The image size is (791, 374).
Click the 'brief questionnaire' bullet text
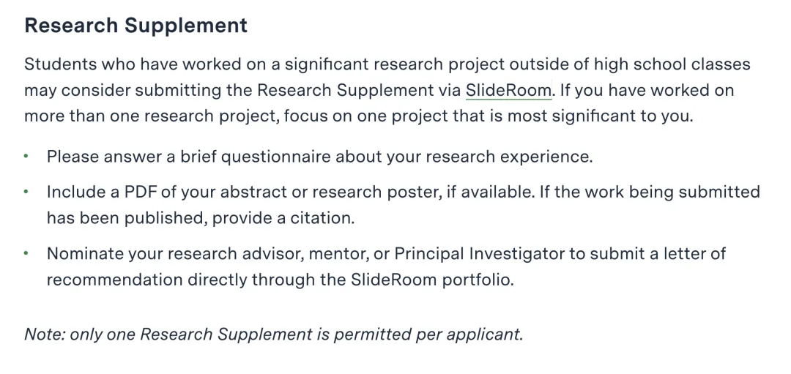[x=320, y=157]
